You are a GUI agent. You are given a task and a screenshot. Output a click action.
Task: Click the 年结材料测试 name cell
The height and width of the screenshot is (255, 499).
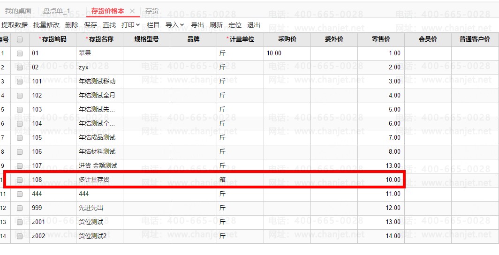click(x=99, y=152)
